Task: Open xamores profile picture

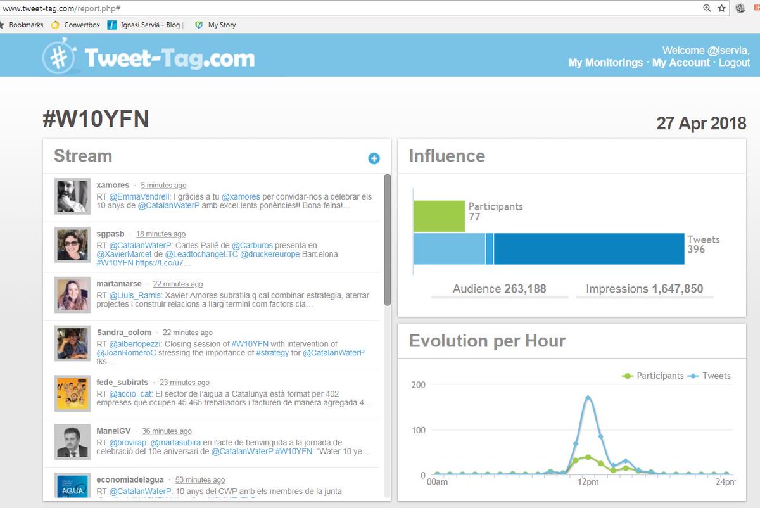Action: click(72, 196)
